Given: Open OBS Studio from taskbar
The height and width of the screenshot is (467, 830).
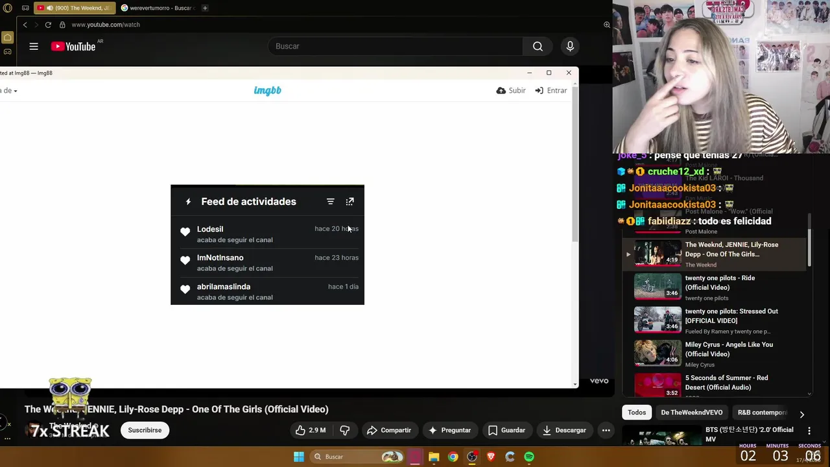Looking at the screenshot, I should coord(472,457).
